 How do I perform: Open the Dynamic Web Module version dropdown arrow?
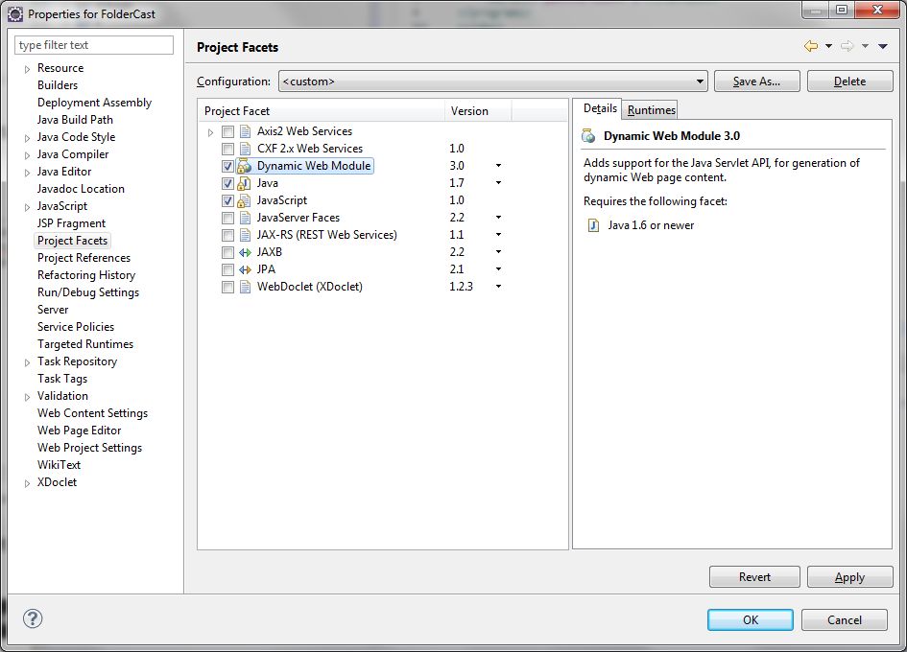coord(498,166)
